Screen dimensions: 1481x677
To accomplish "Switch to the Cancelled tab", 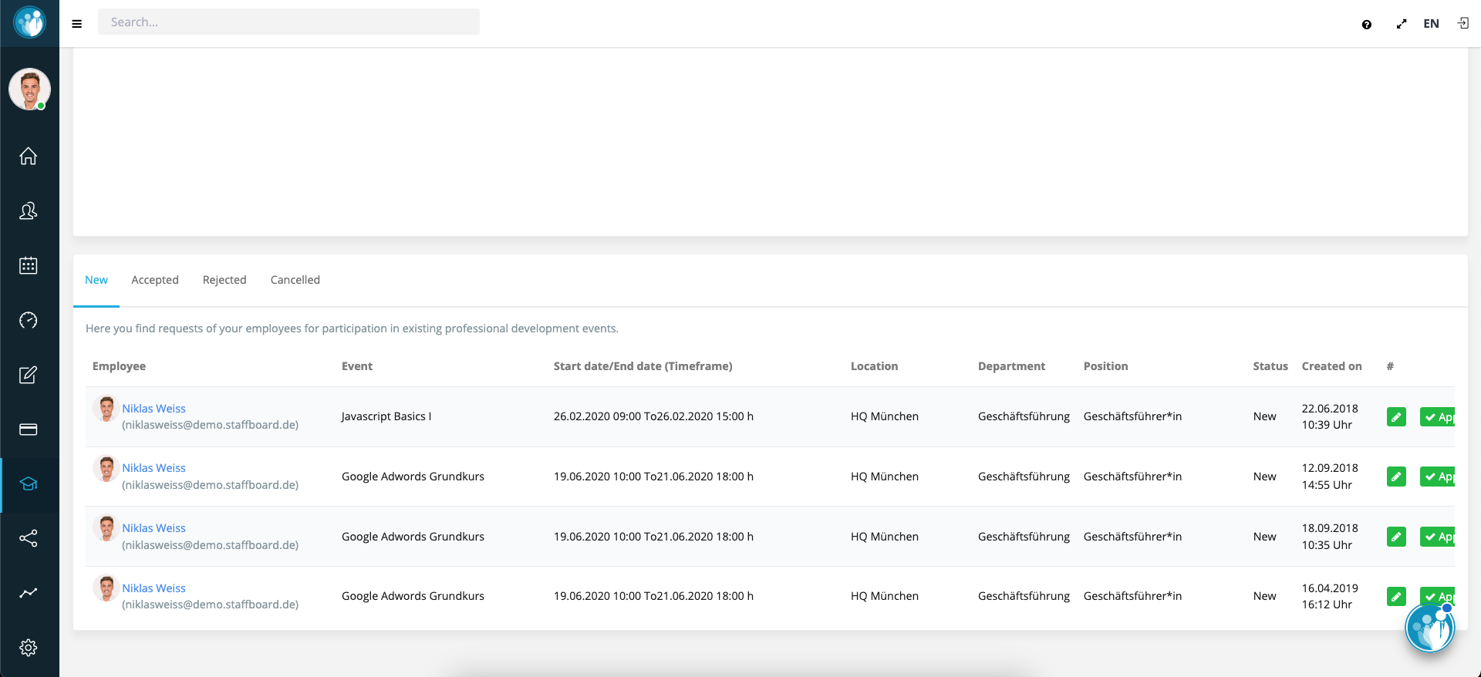I will click(x=295, y=280).
